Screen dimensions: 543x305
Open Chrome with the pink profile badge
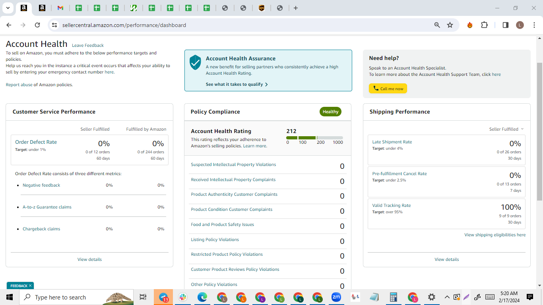(413, 297)
